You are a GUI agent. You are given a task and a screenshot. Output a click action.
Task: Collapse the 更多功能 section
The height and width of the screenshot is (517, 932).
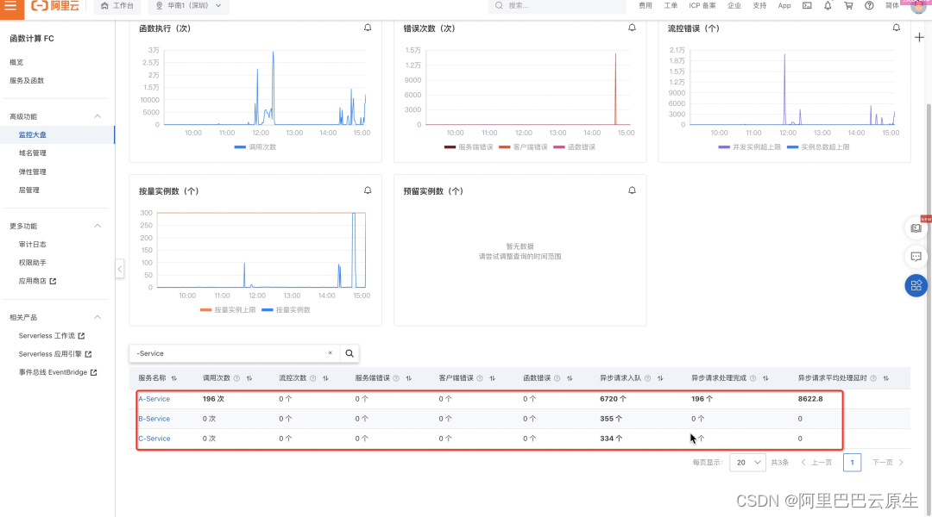98,226
